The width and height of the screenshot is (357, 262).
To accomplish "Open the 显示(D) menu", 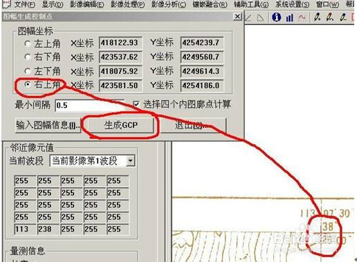I will [x=53, y=4].
